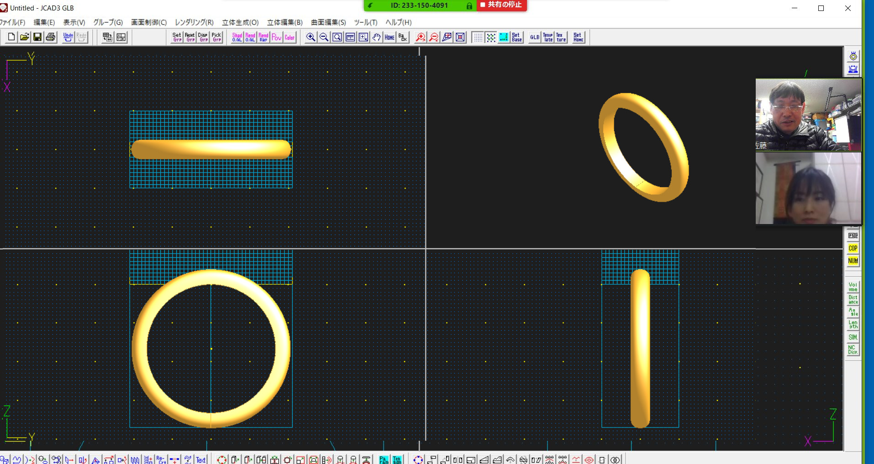
Task: Click the Param cyan button in bottom toolbar
Action: [x=384, y=459]
